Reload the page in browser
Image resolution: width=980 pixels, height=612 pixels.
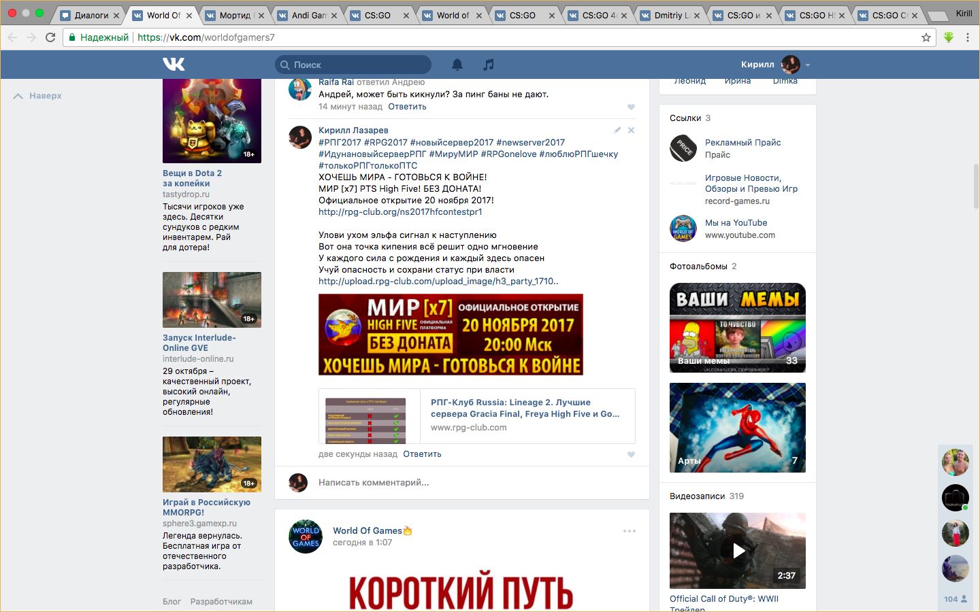click(x=50, y=37)
